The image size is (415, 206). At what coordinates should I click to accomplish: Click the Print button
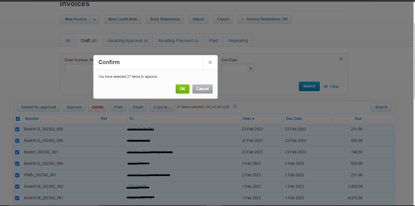coord(118,107)
